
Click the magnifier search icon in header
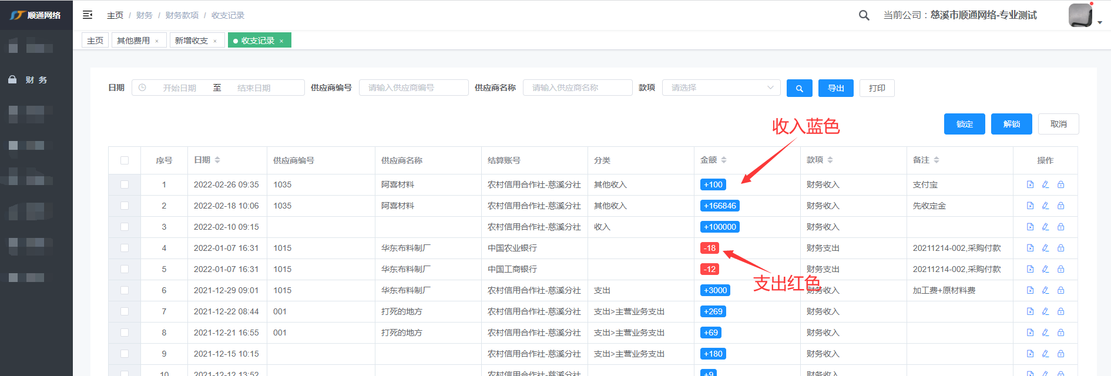point(864,15)
